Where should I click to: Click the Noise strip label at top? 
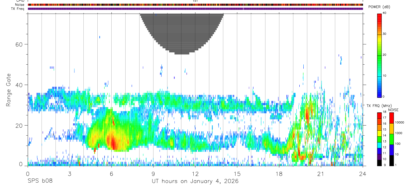pos(20,5)
